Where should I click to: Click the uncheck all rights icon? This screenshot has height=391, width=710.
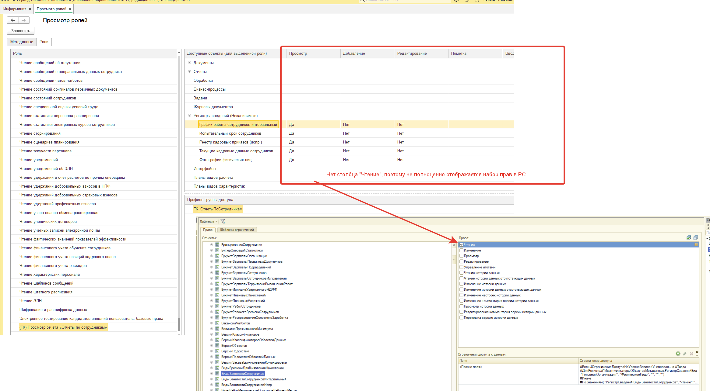696,238
